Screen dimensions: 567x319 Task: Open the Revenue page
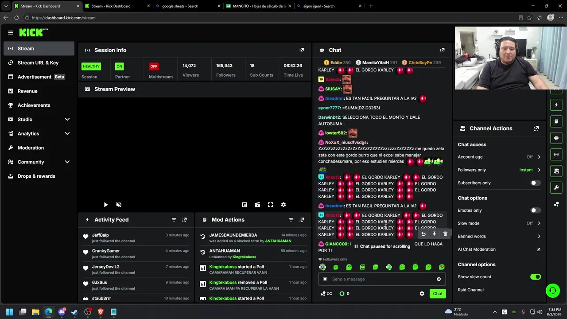pos(39,91)
